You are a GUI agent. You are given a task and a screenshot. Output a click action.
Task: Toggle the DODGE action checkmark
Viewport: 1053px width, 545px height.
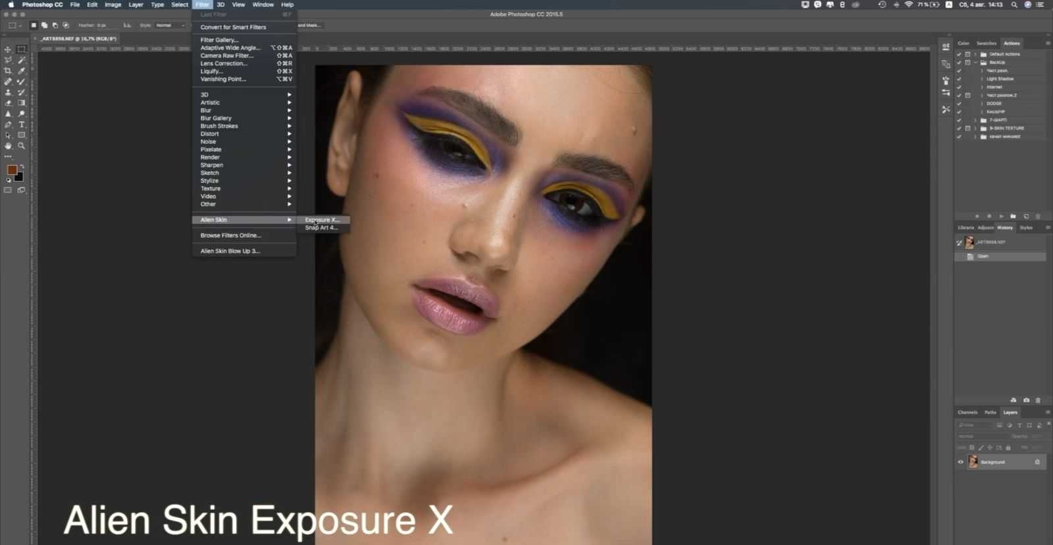[959, 103]
